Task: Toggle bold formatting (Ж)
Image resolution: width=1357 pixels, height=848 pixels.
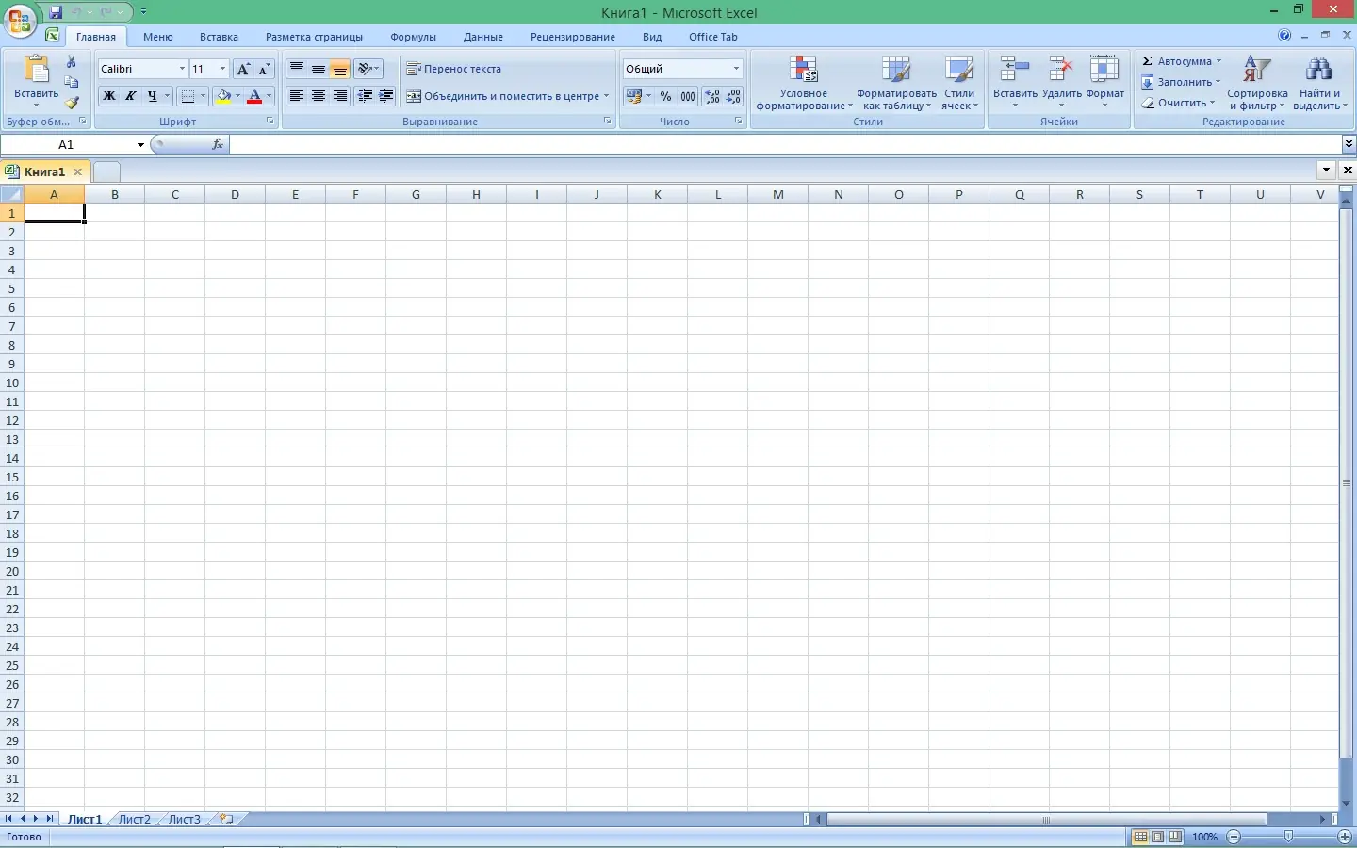Action: point(109,96)
